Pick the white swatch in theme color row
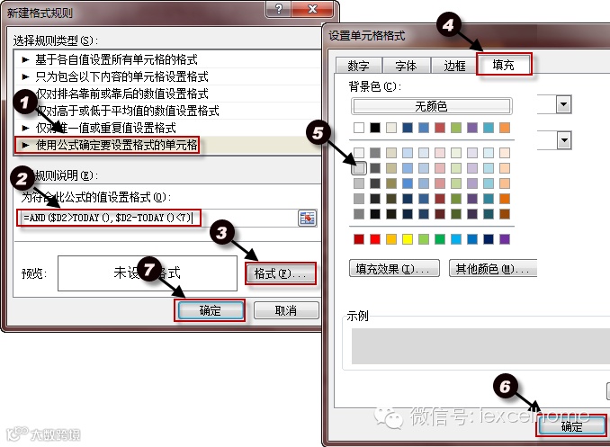The width and height of the screenshot is (610, 447). point(359,128)
